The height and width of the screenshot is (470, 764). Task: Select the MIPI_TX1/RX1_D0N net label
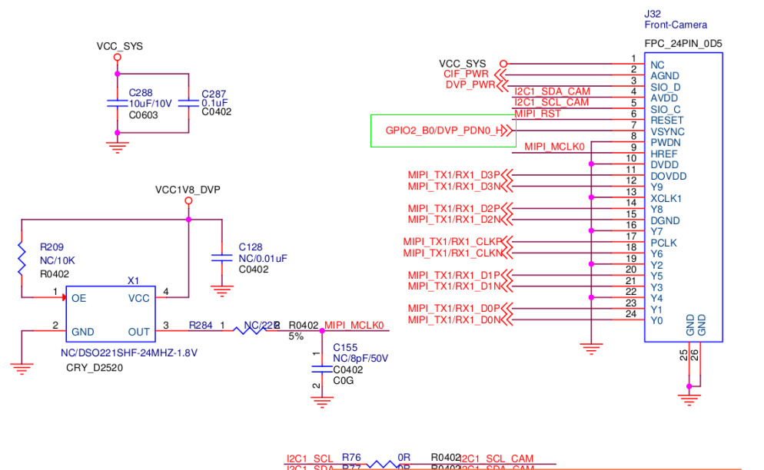tap(454, 320)
